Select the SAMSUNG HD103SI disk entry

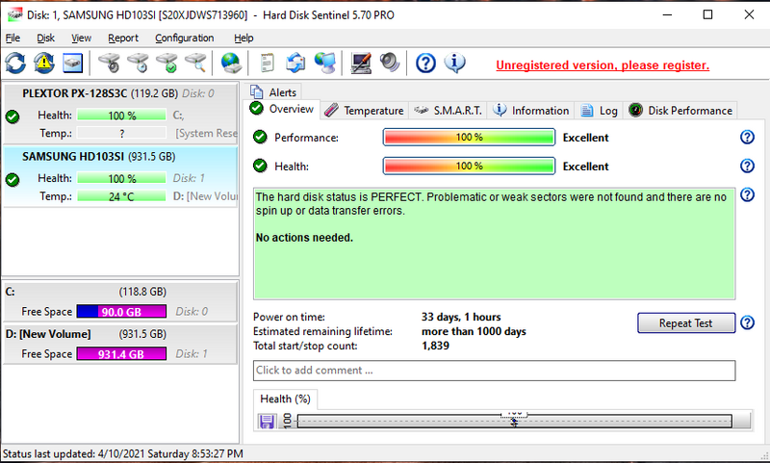tap(120, 177)
